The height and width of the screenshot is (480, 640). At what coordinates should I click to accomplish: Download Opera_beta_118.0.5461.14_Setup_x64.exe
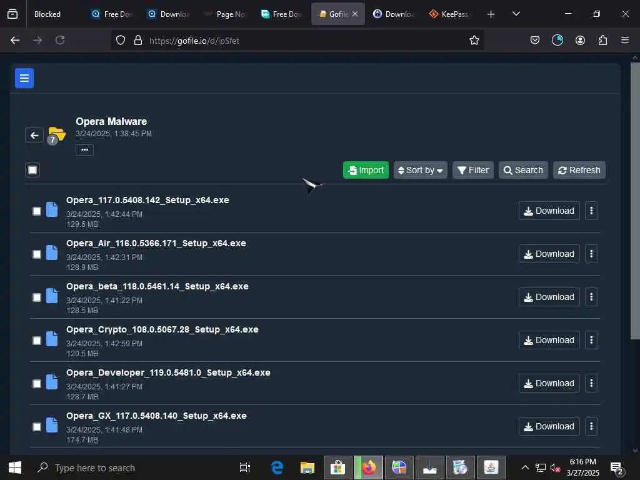[549, 297]
